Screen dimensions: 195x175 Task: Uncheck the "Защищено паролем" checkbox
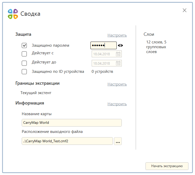24,45
